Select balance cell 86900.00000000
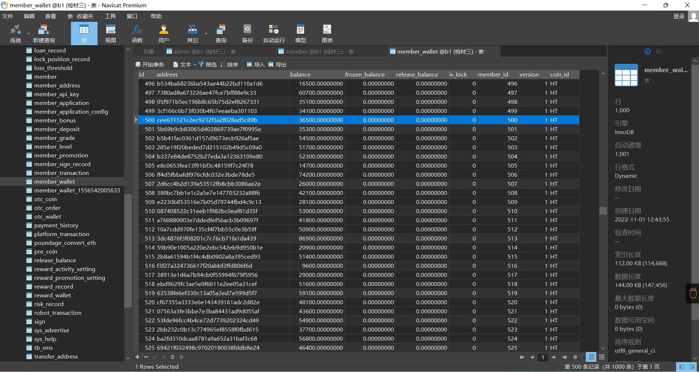The height and width of the screenshot is (372, 699). click(x=316, y=238)
